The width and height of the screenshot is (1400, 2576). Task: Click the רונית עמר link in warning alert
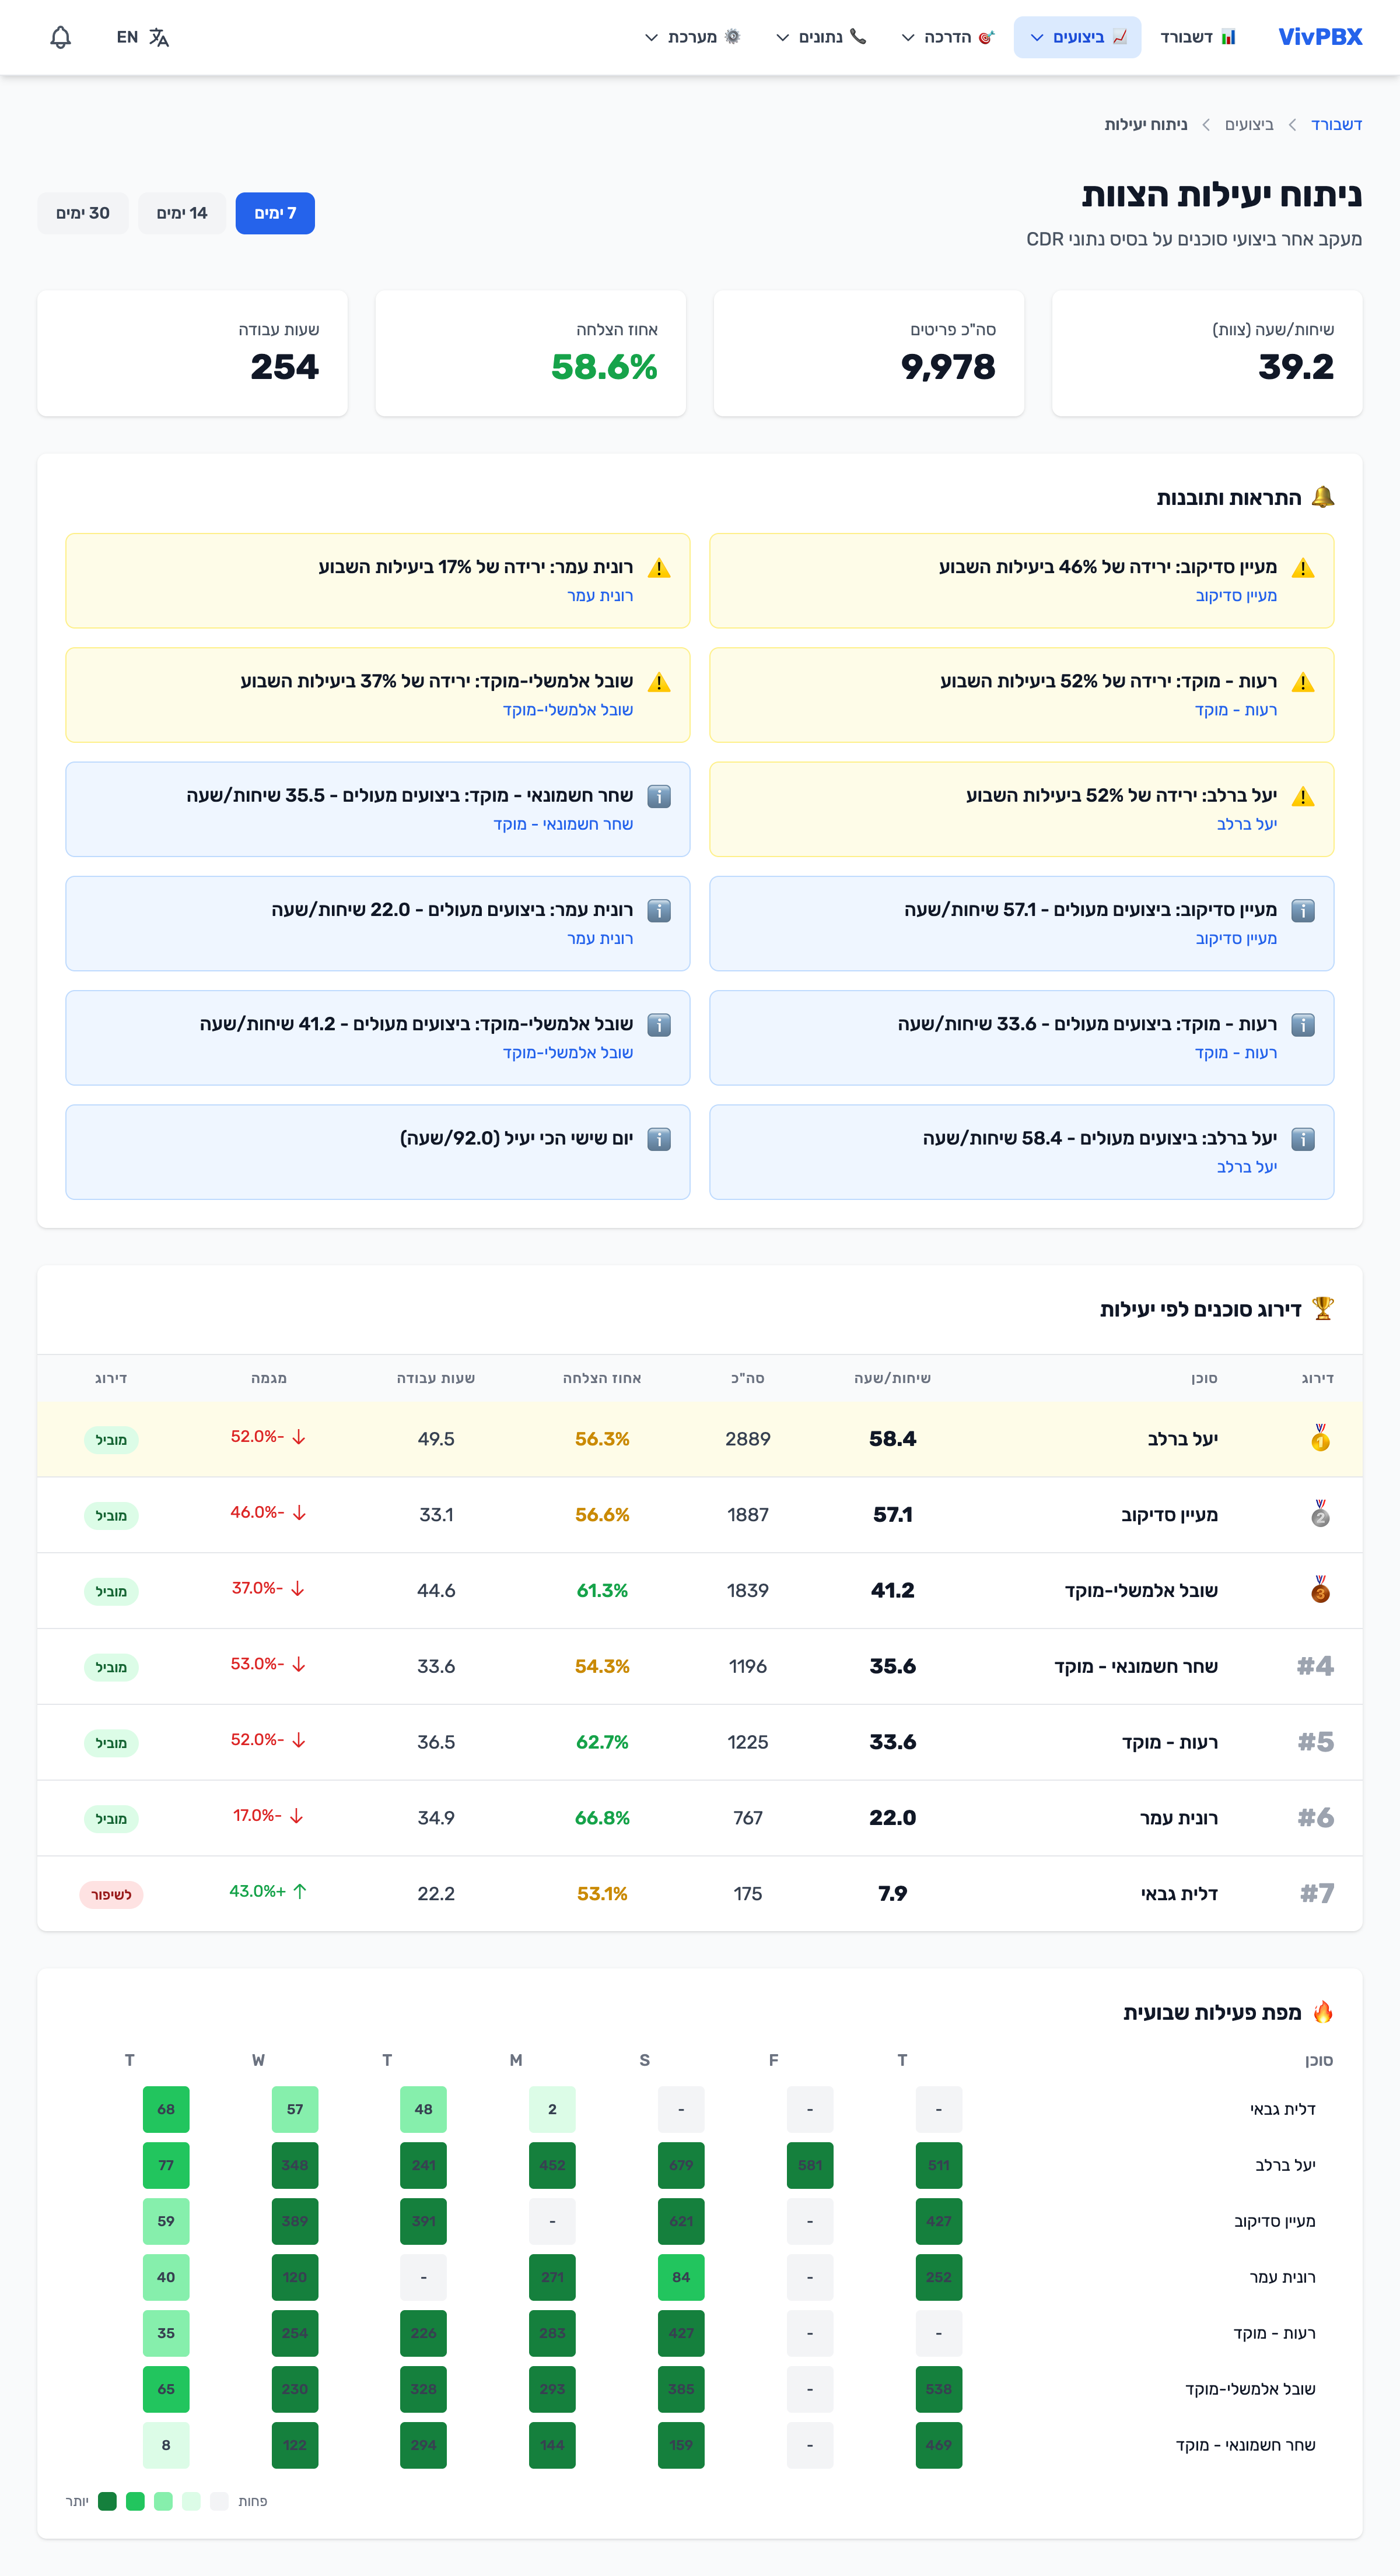(x=600, y=596)
